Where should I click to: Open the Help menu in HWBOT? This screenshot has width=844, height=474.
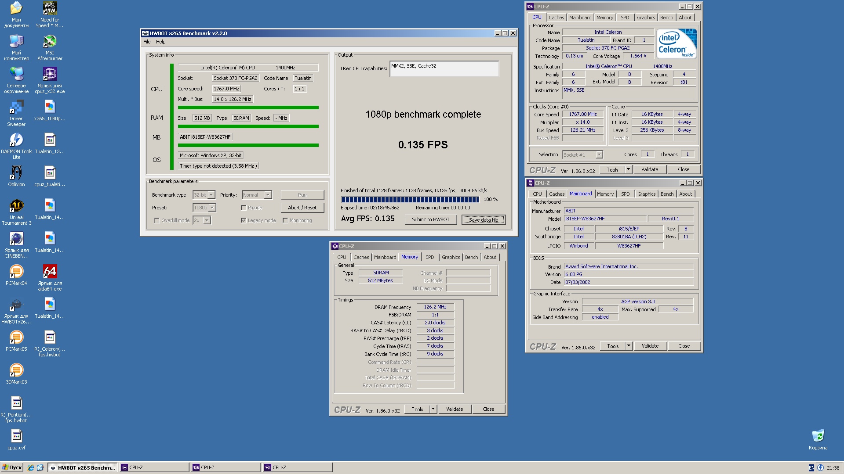161,42
